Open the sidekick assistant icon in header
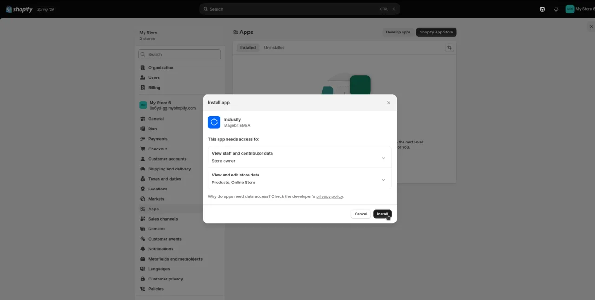Viewport: 595px width, 300px height. (x=542, y=9)
